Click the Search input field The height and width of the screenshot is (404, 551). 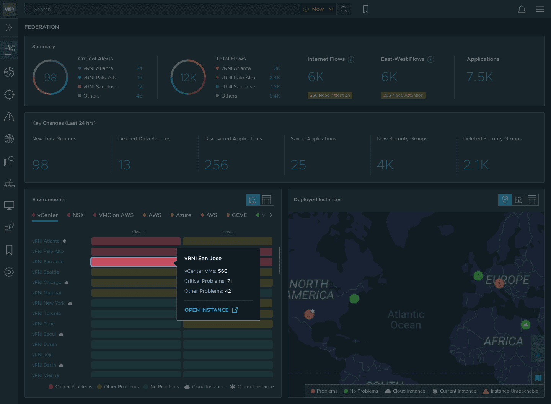click(x=162, y=9)
